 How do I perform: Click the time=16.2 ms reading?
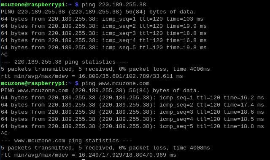pos(244,98)
